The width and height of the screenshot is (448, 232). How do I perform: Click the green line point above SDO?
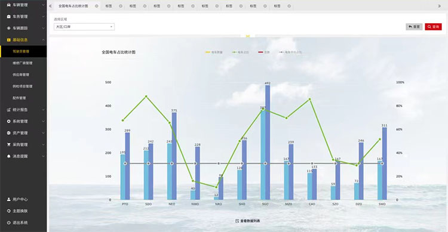pos(146,97)
